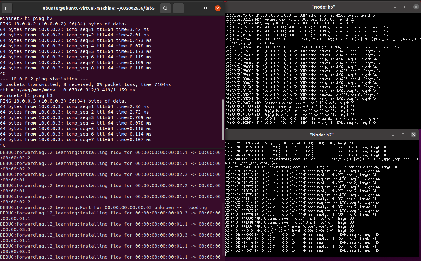Click h2's 23:32:26.417779 echo reply seq 8 line

(301, 247)
